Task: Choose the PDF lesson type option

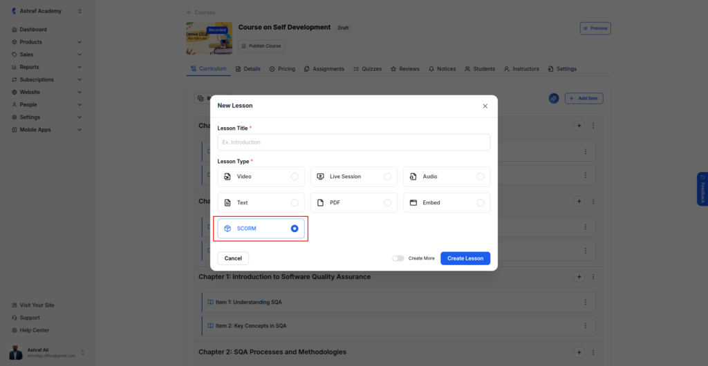Action: 353,203
